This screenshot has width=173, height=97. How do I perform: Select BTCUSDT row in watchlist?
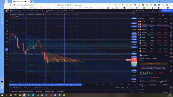tap(153, 24)
